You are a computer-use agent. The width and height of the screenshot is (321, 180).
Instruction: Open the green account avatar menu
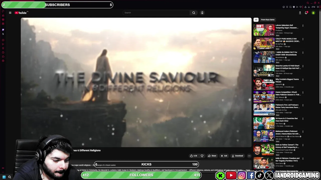[x=313, y=13]
